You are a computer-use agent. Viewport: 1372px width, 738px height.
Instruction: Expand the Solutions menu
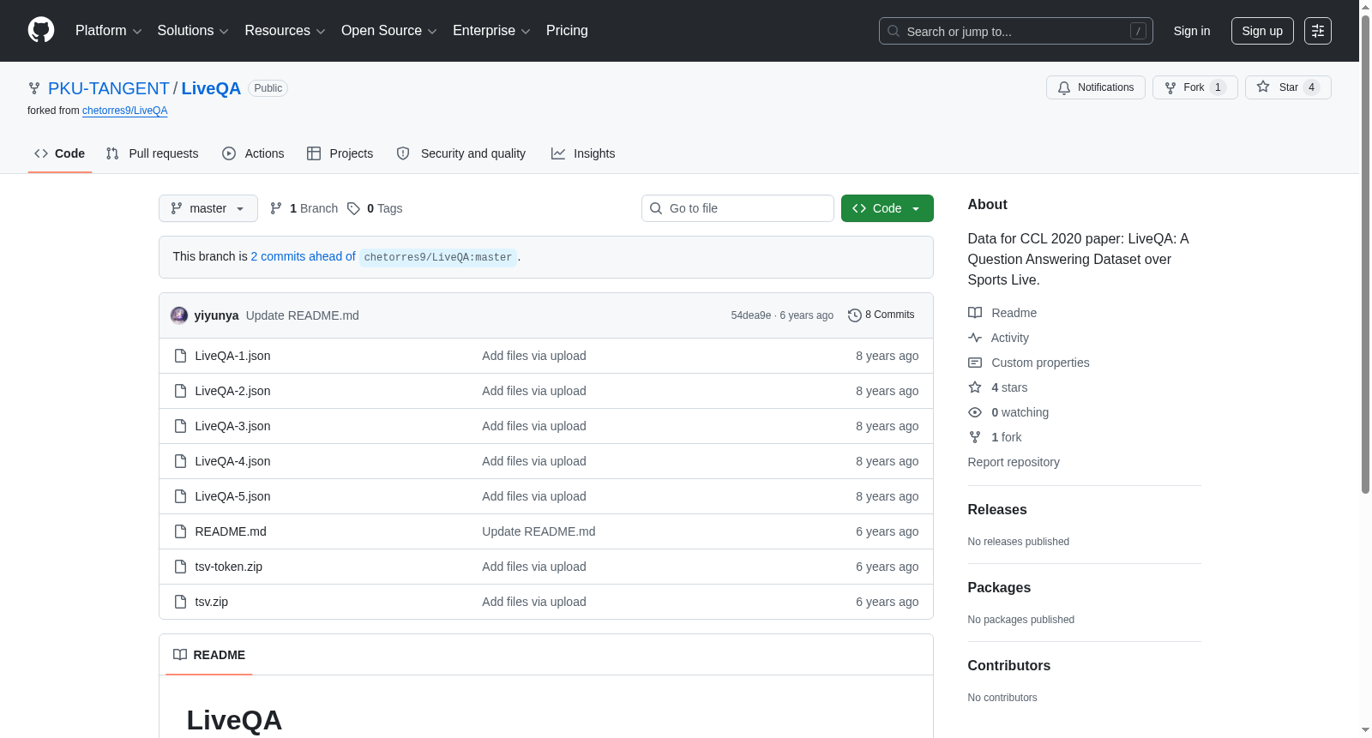point(193,31)
